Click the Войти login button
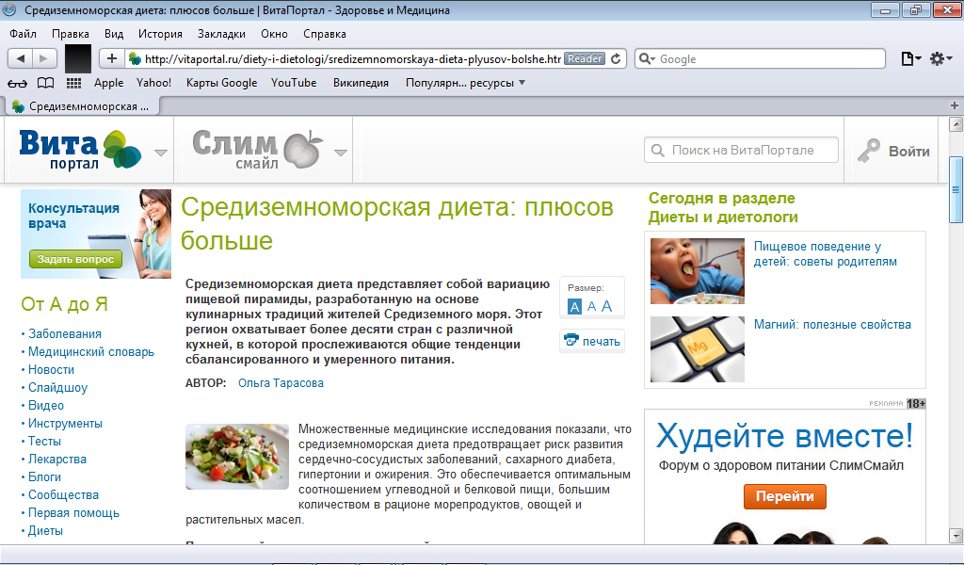964x565 pixels. [894, 151]
